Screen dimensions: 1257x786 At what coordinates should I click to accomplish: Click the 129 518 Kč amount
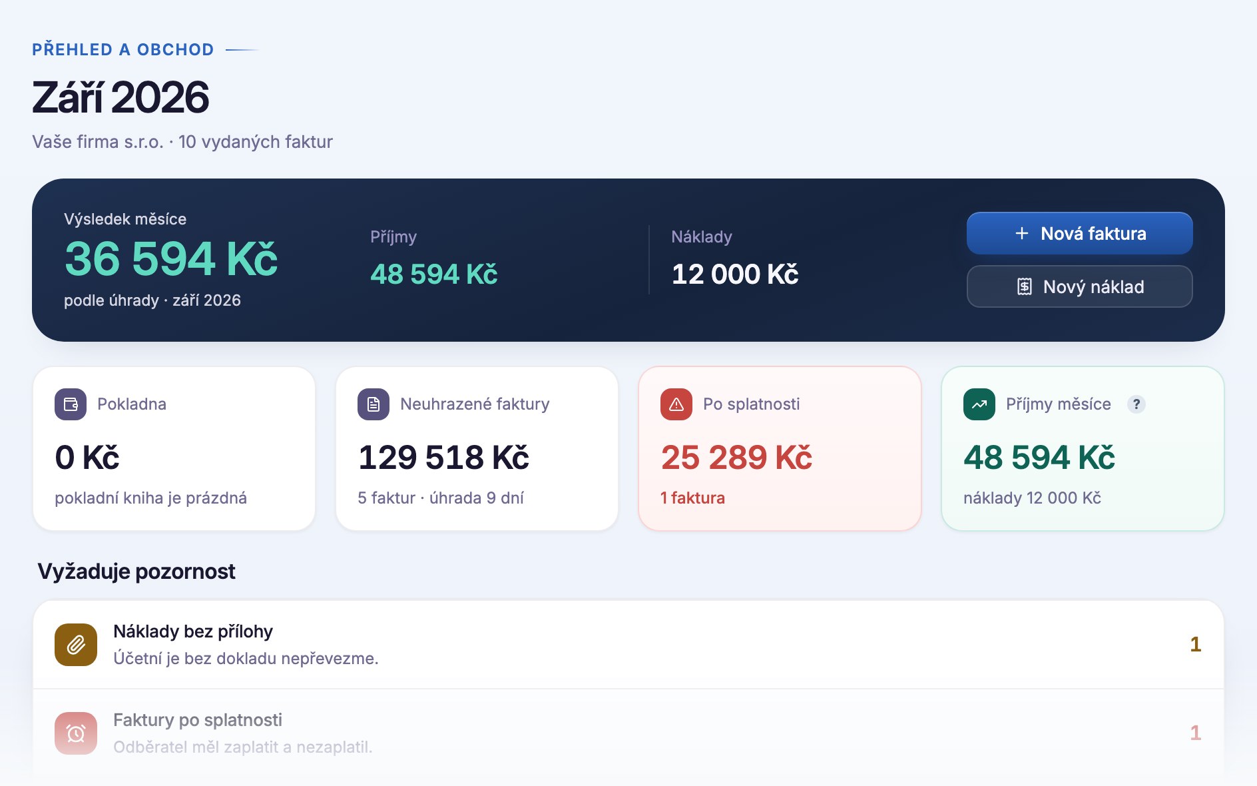443,458
